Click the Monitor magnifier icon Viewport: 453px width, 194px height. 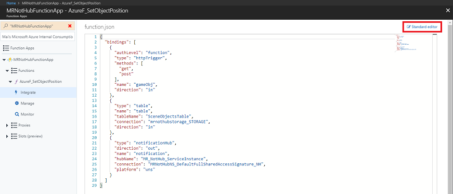click(x=17, y=114)
